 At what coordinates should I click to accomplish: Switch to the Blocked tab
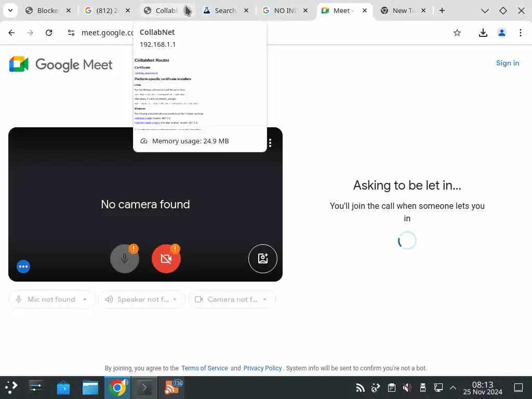tap(47, 10)
